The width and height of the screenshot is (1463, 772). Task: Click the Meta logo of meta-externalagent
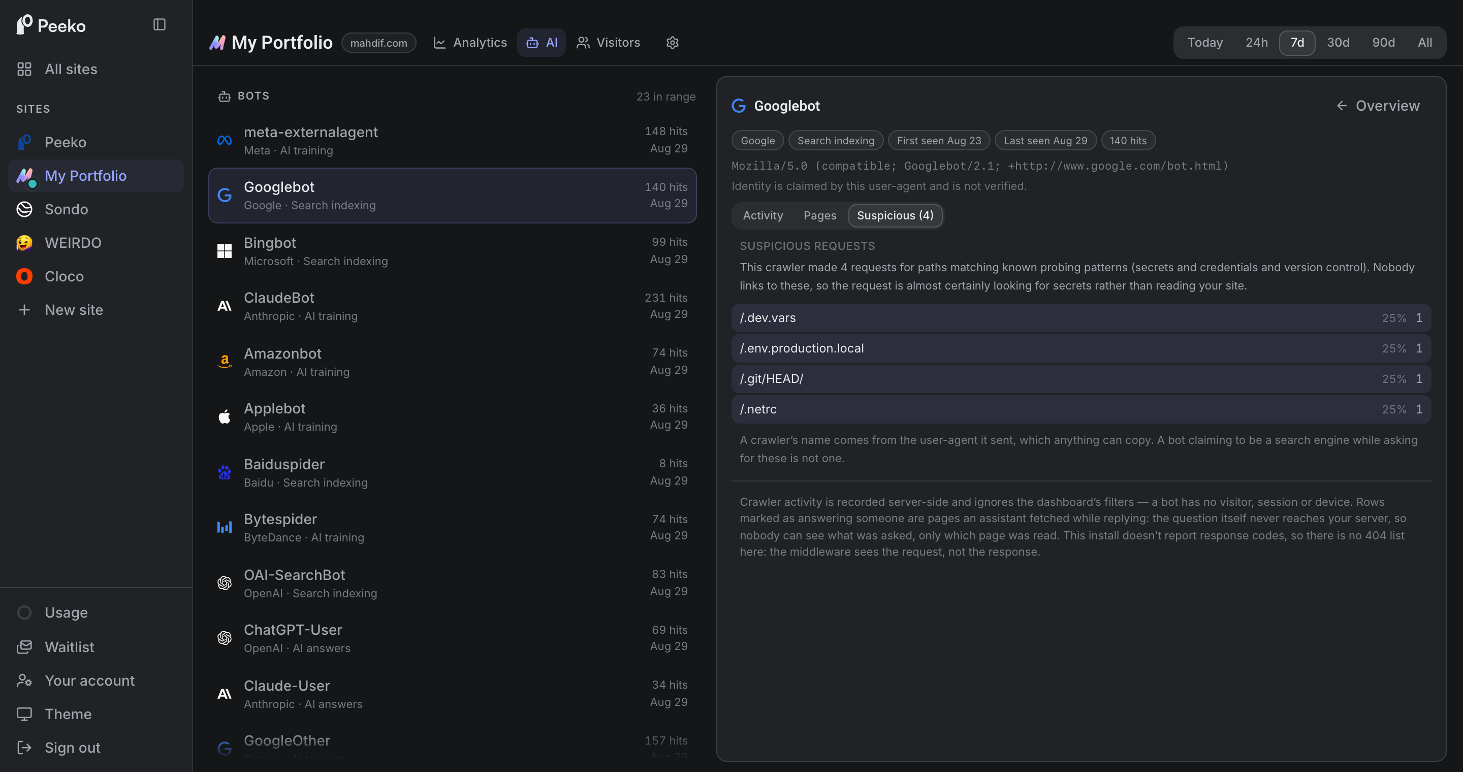(225, 140)
